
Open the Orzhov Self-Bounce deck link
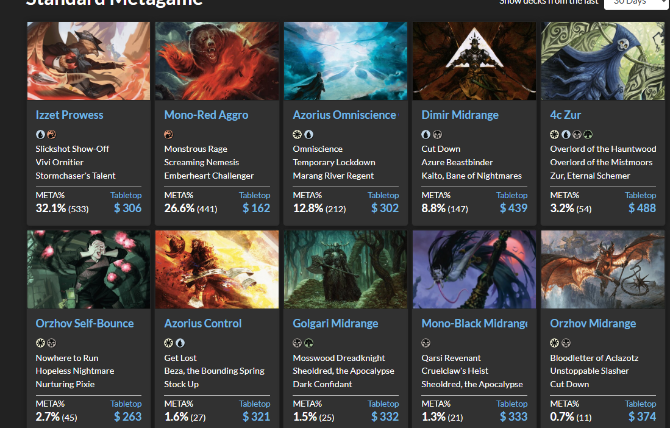tap(85, 323)
